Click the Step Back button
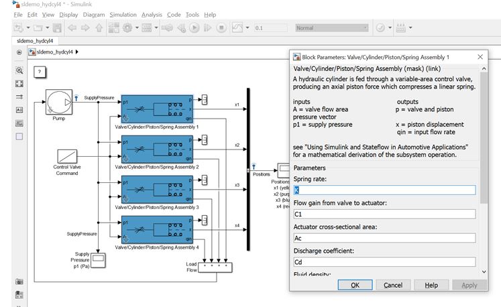Screen dimensions: 501x307 [x=182, y=27]
